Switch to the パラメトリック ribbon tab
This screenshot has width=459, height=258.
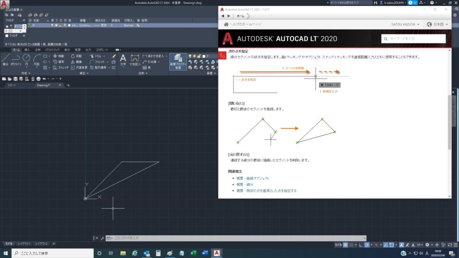pos(52,50)
